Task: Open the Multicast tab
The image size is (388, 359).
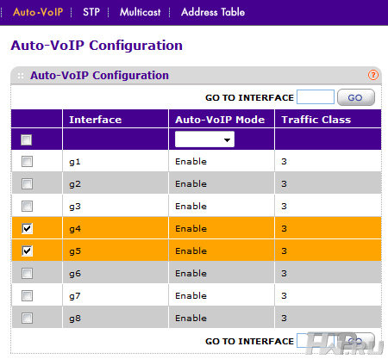Action: [141, 12]
